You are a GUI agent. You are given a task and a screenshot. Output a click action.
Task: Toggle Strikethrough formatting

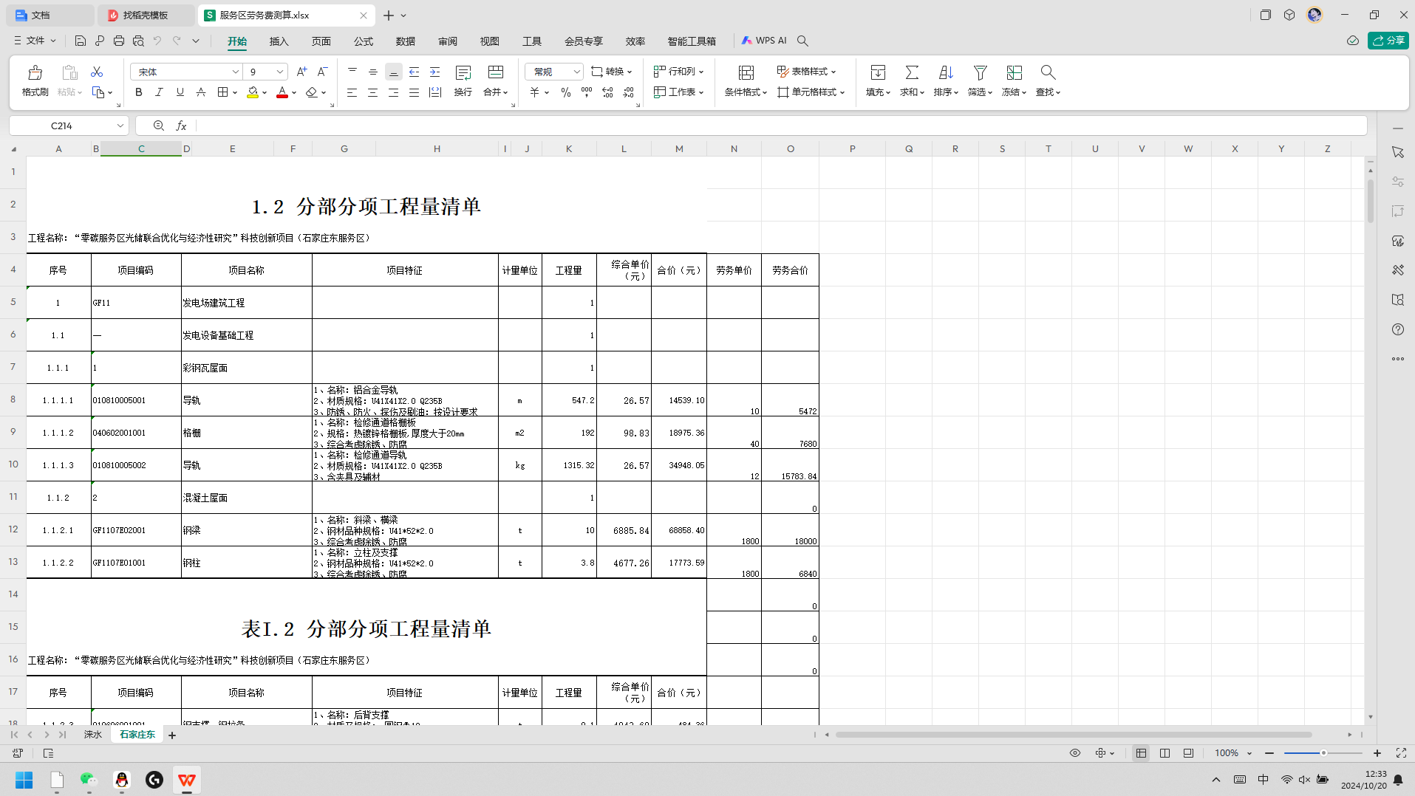200,92
